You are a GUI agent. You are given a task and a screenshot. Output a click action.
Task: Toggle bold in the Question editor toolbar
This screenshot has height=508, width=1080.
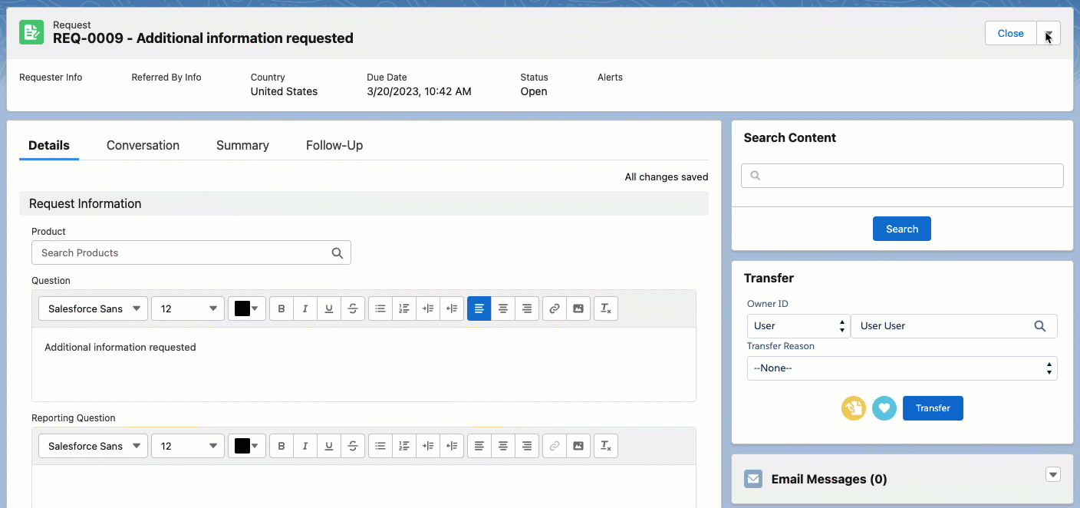(x=282, y=308)
